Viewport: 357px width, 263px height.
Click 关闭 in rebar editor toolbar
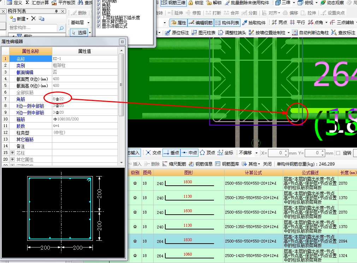click(x=267, y=164)
